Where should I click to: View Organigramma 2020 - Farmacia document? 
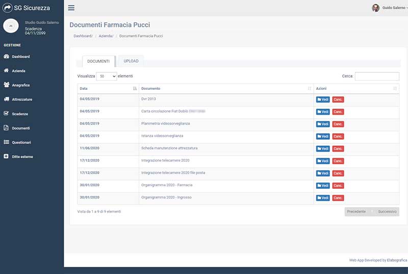point(323,186)
